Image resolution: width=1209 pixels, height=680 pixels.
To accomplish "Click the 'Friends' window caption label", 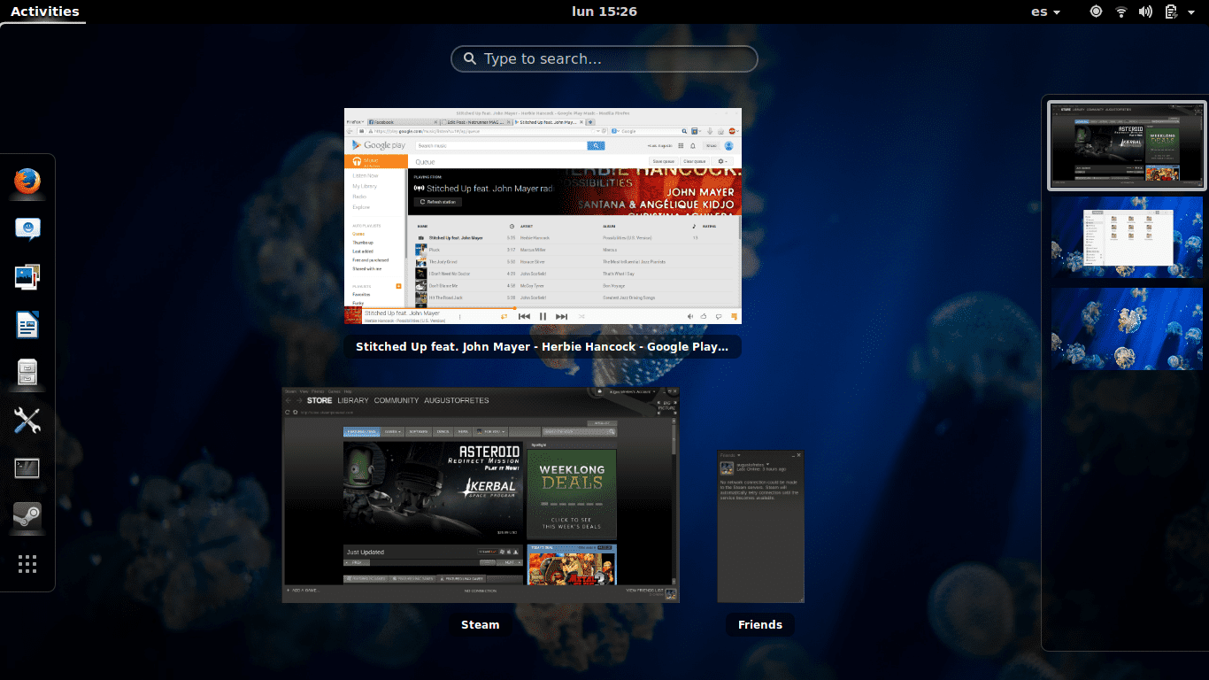I will (760, 625).
